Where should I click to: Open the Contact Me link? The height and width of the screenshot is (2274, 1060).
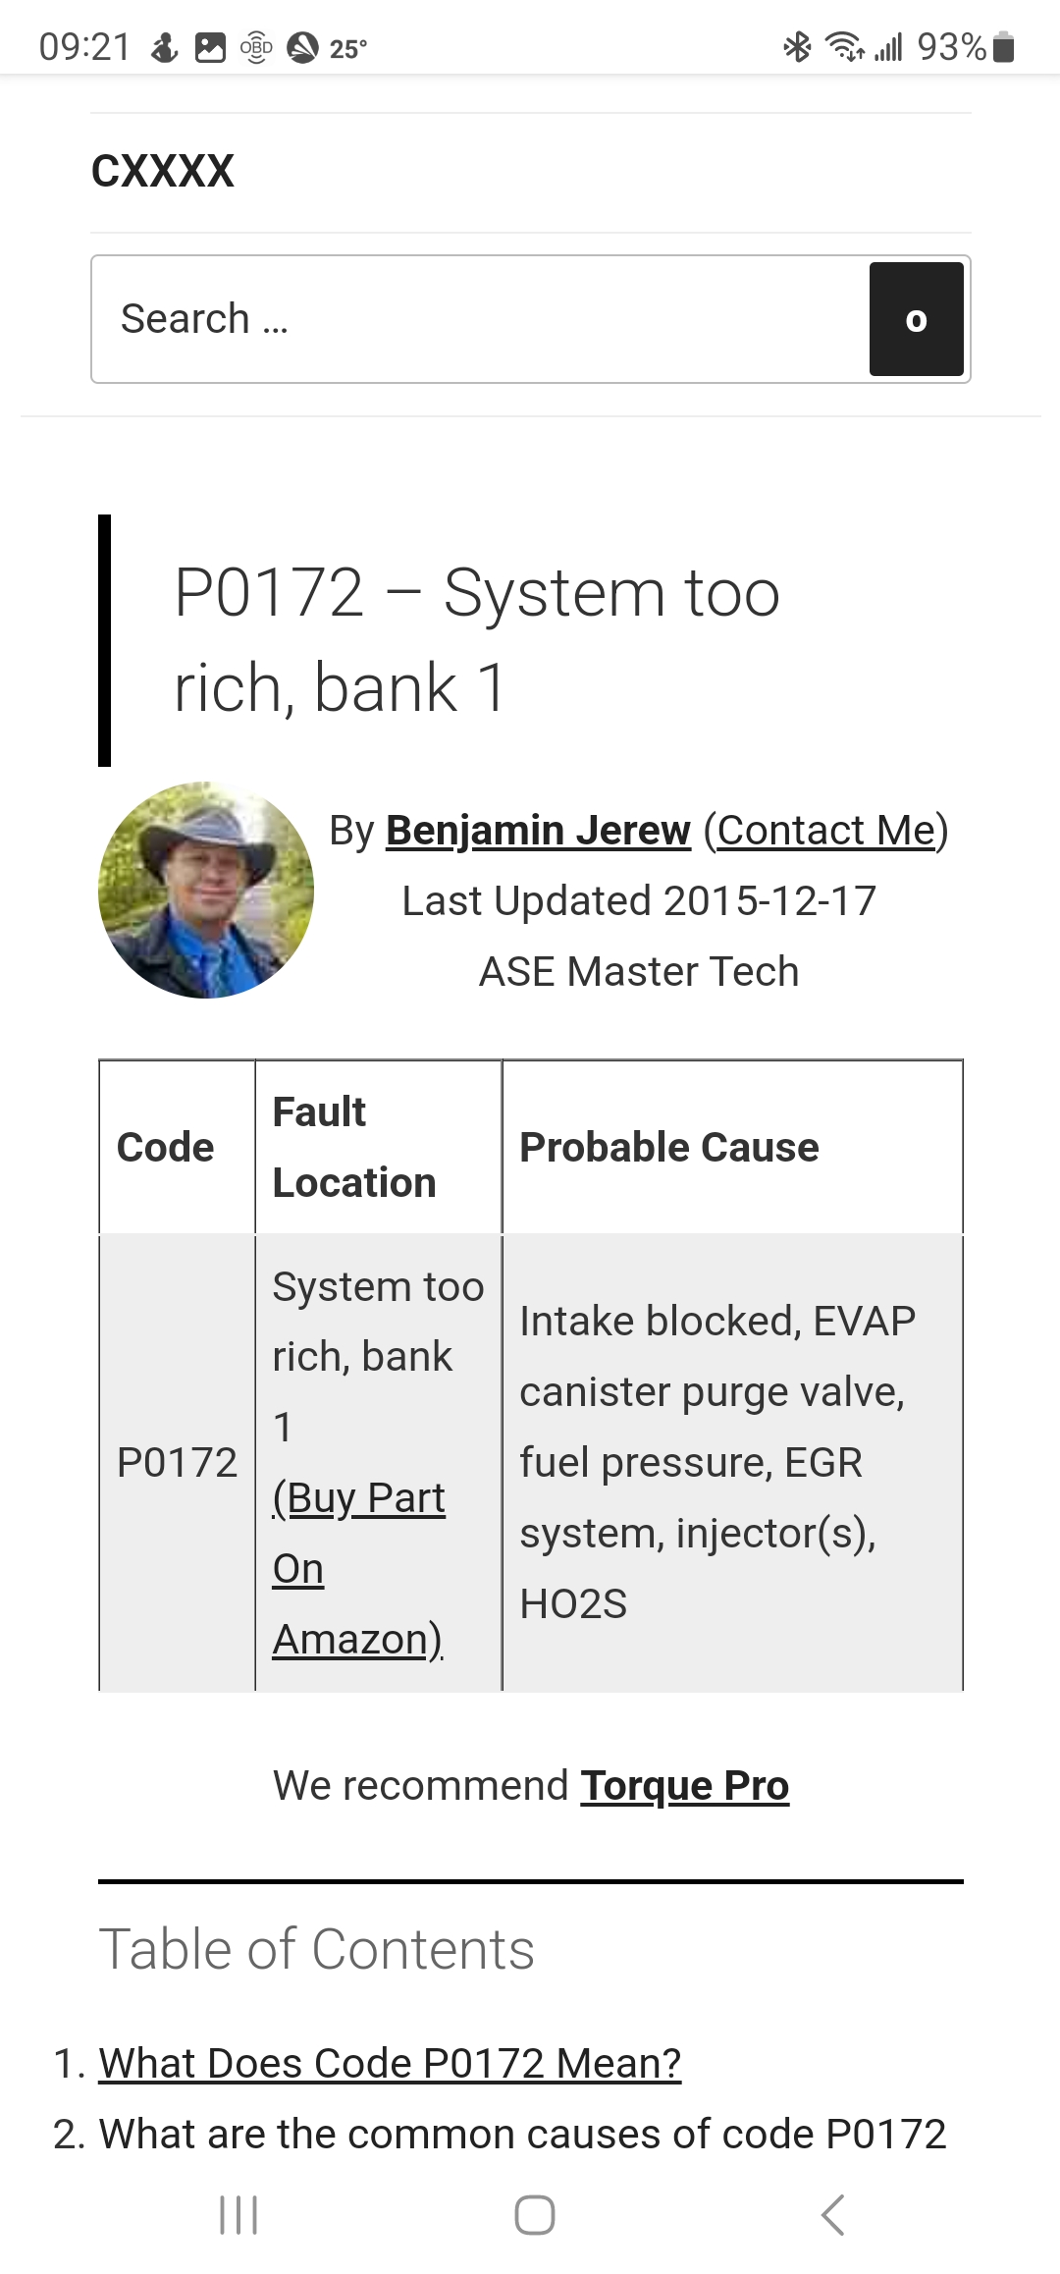[x=826, y=831]
